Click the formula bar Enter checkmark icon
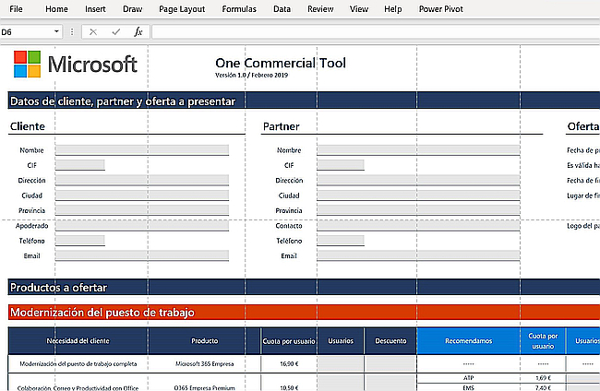Screen dimensions: 600x391 [116, 31]
